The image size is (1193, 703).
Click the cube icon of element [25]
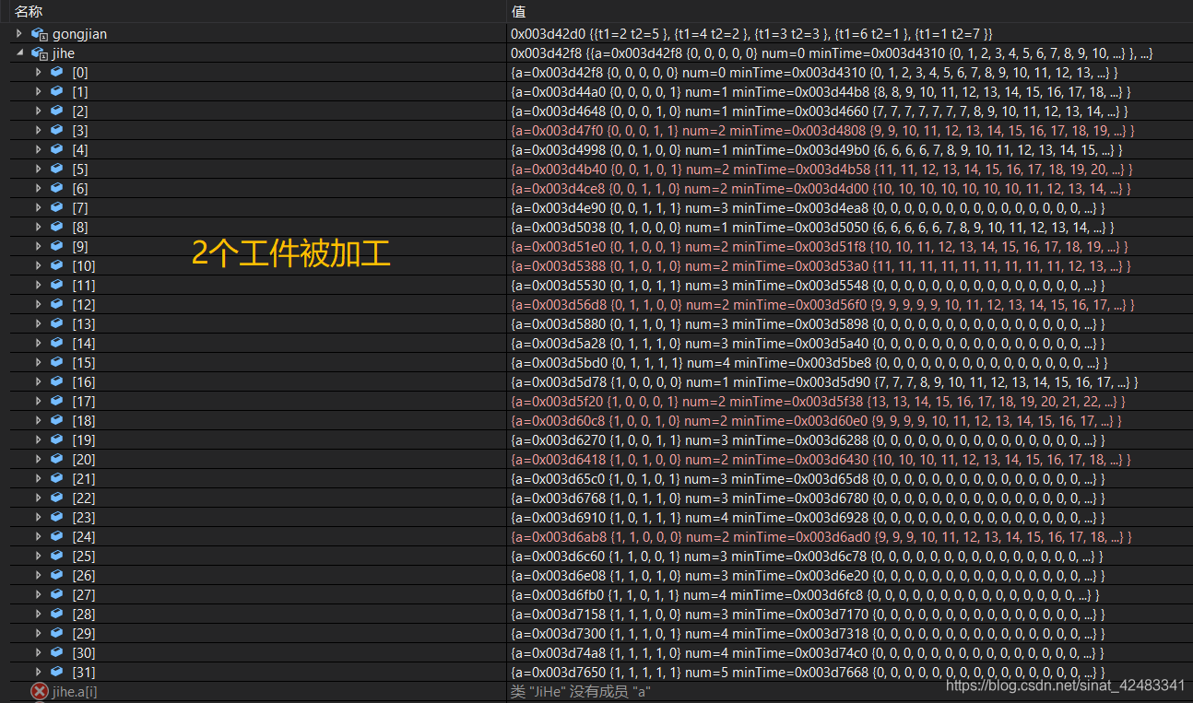pyautogui.click(x=57, y=556)
